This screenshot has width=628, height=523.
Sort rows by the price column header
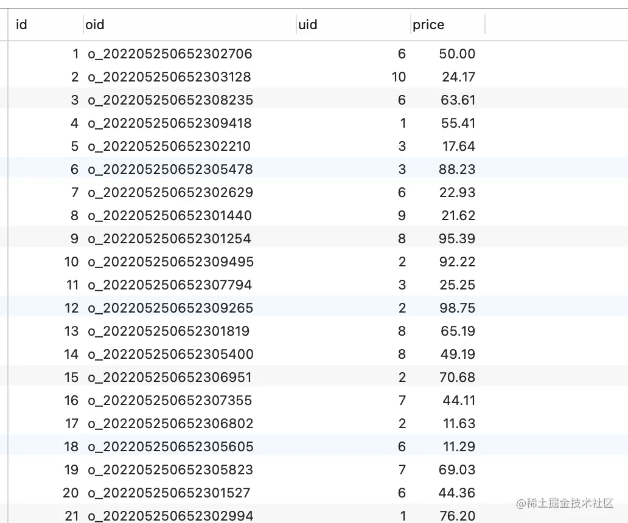[428, 25]
